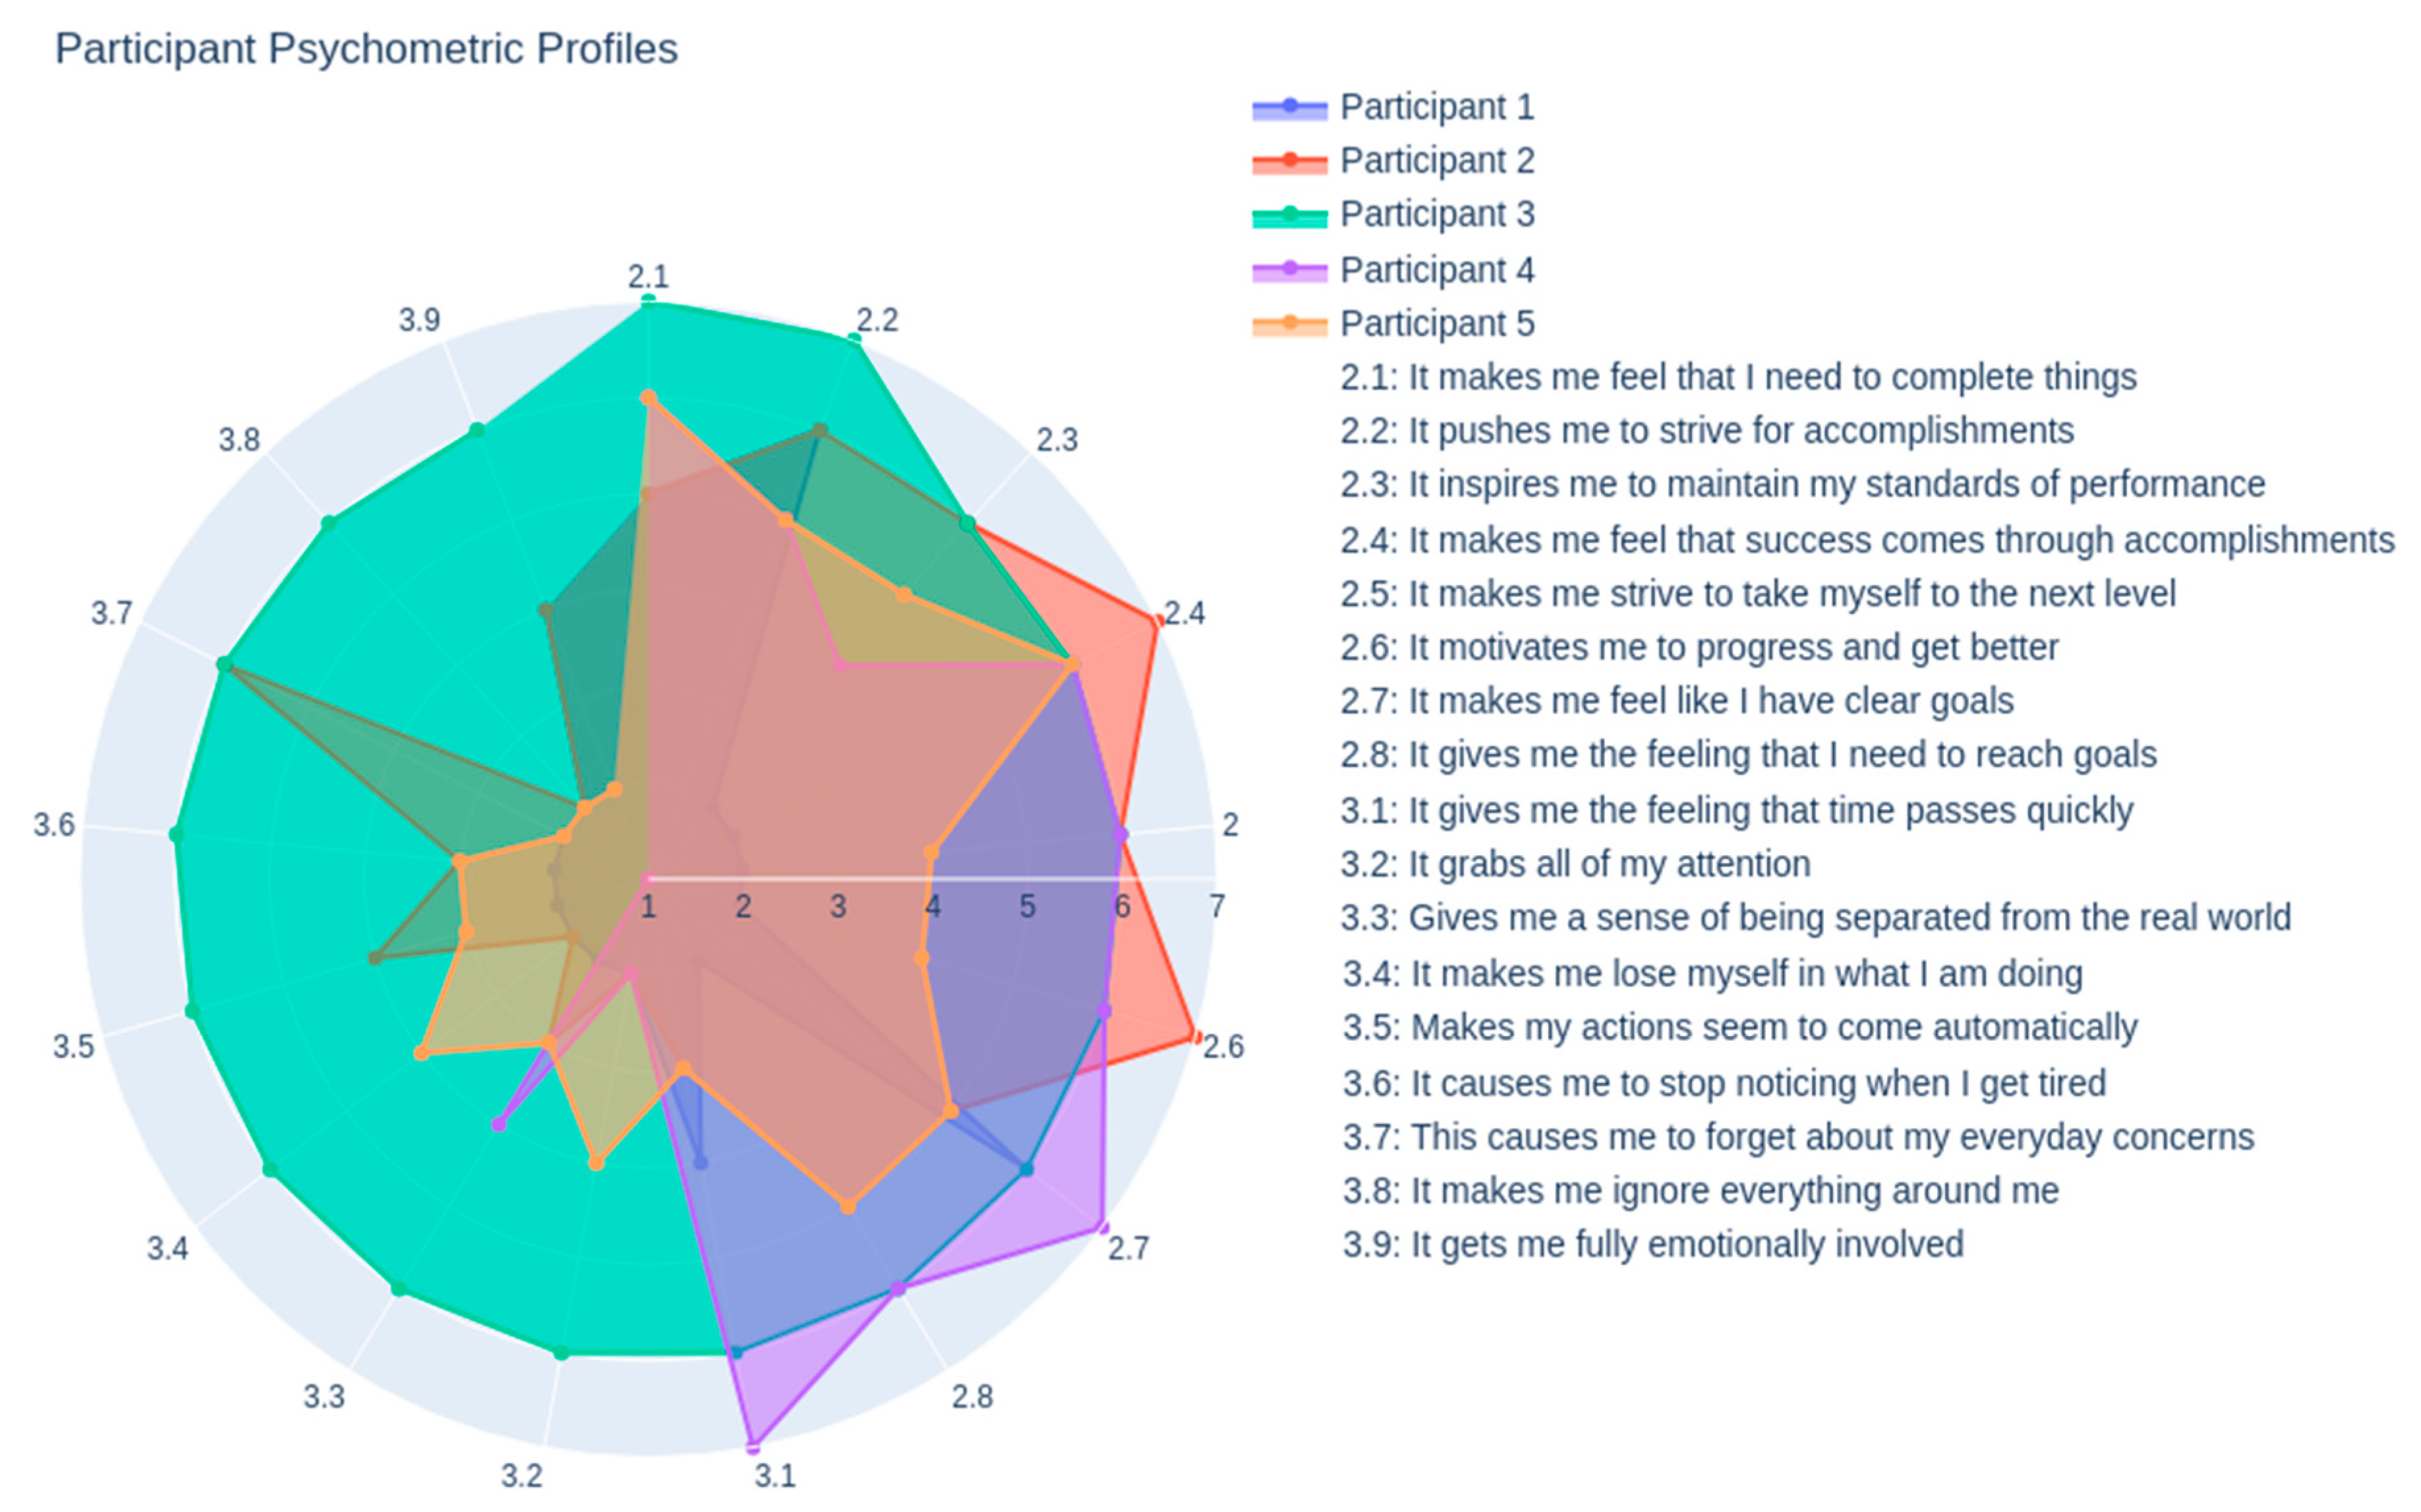Click the radial axis tick label 7

(1217, 906)
